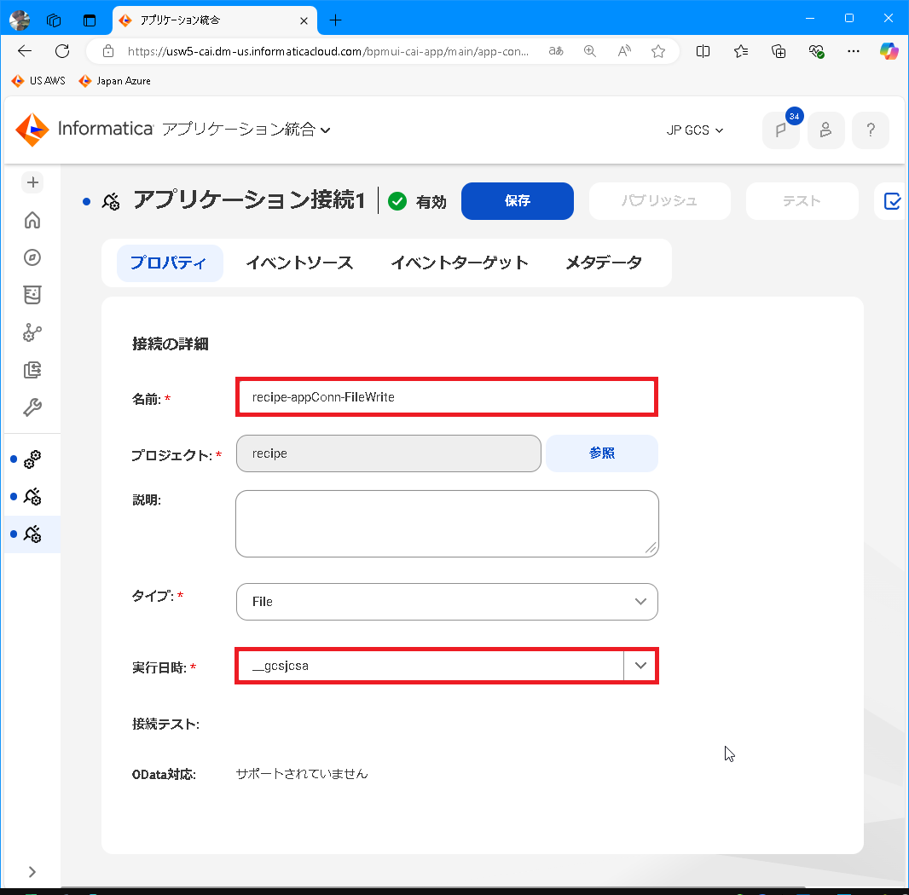909x895 pixels.
Task: Click the site info lock icon
Action: tap(108, 51)
